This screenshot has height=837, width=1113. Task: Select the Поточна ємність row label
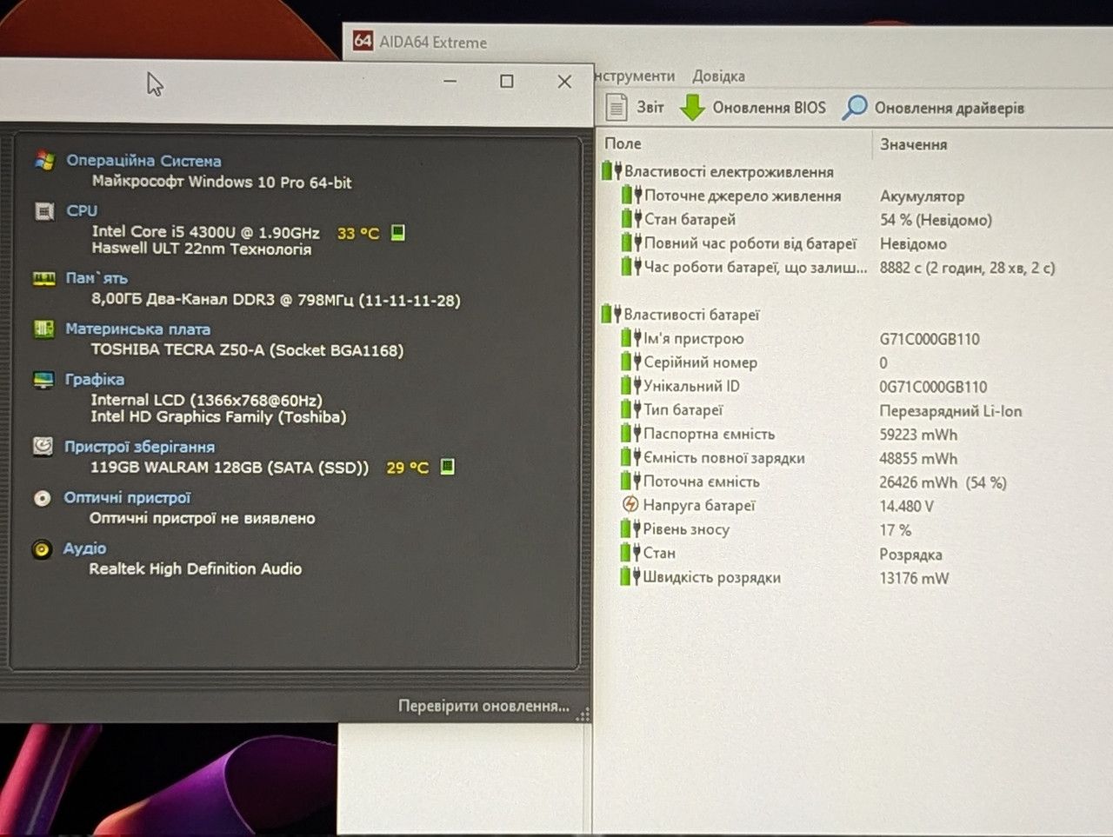(701, 482)
